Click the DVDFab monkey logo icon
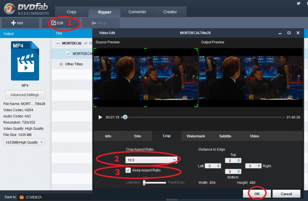 pos(9,9)
